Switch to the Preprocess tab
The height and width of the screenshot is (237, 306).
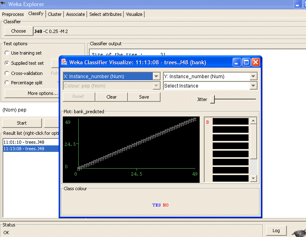(13, 14)
